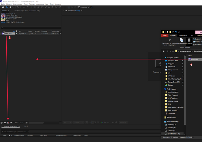
Task: Select the Pen tool
Action: (38, 7)
